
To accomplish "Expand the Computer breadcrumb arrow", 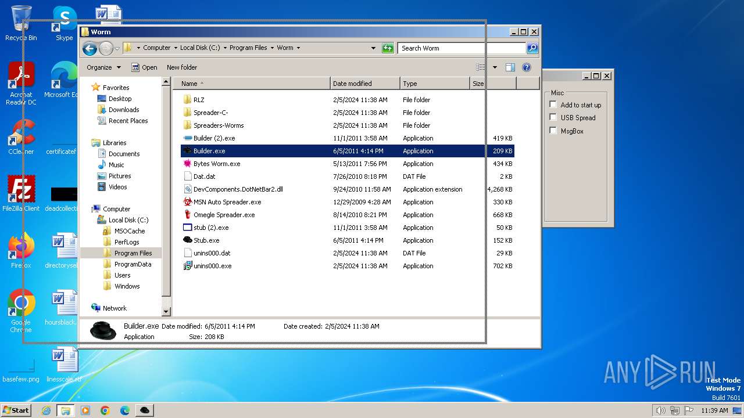I will coord(176,48).
